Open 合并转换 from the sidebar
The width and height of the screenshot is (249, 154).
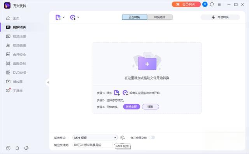(x=19, y=55)
